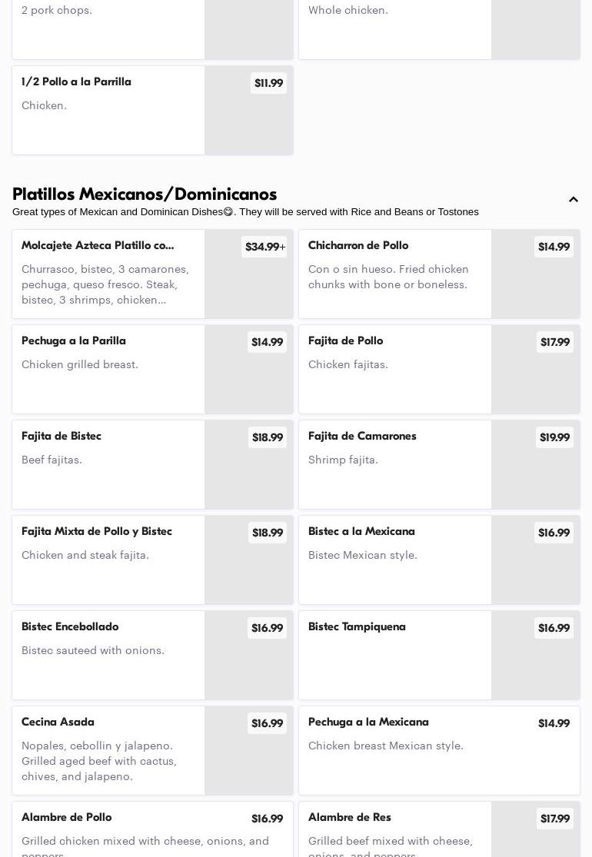Select Fajita de Camarones

pyautogui.click(x=362, y=437)
